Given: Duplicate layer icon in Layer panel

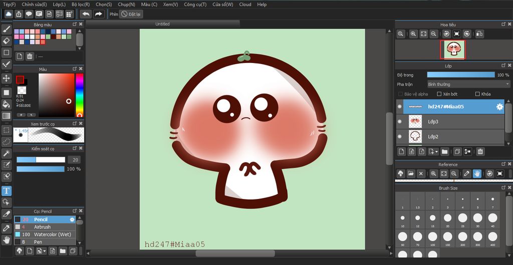Looking at the screenshot, I should 457,151.
